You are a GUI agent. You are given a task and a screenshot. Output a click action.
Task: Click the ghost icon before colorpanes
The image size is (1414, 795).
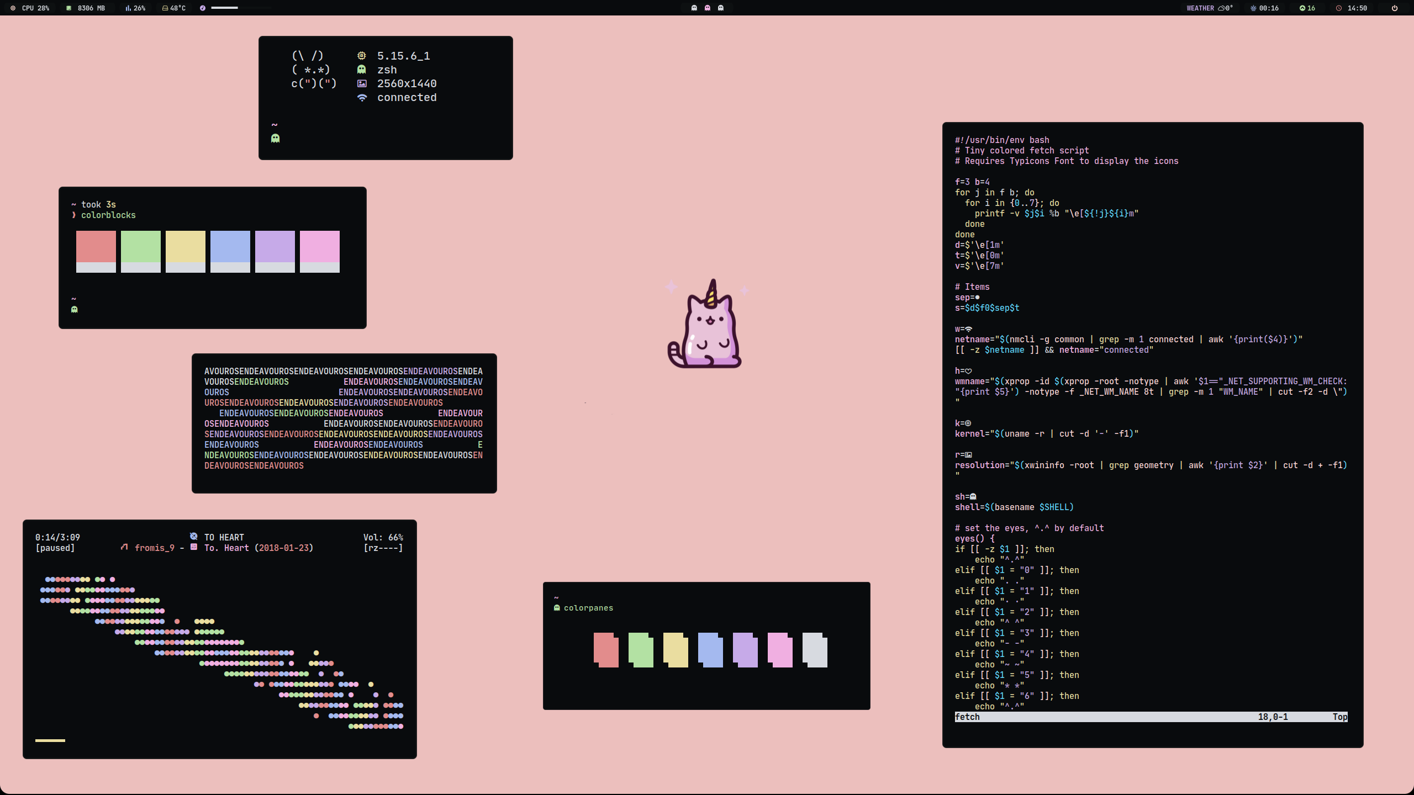pyautogui.click(x=557, y=607)
